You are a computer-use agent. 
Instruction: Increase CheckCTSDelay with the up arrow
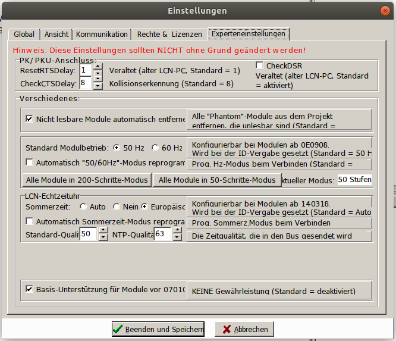pos(99,80)
